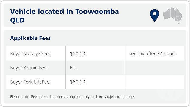
Task: Click the per day after 72 hours text
Action: pos(152,54)
